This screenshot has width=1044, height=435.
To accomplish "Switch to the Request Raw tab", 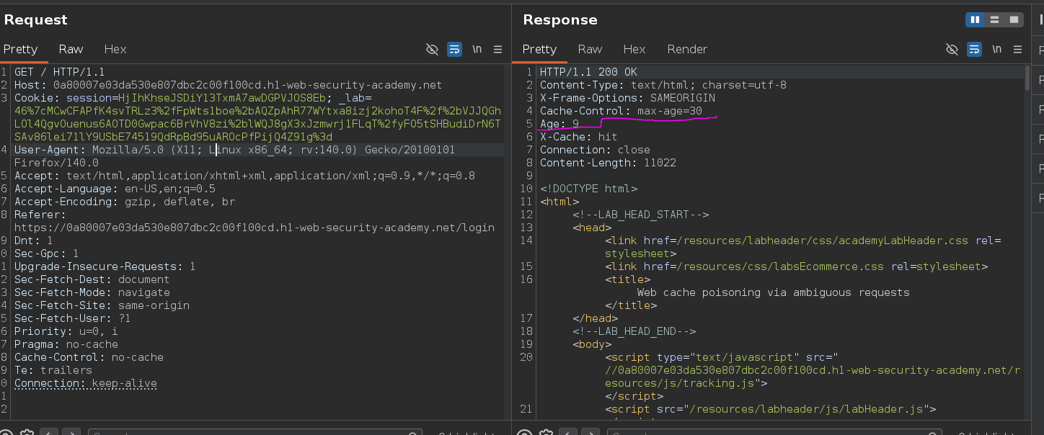I will (71, 50).
